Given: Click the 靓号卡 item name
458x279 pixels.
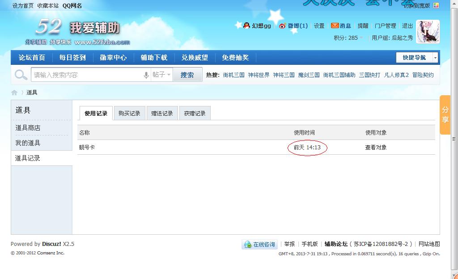Looking at the screenshot, I should point(87,148).
